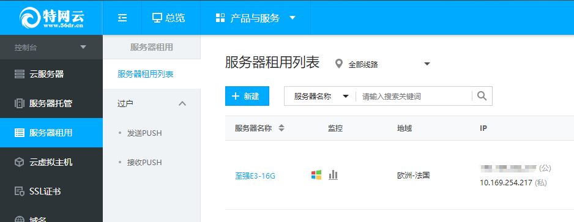The height and width of the screenshot is (222, 574).
Task: Click the Windows OS icon for 至强E3-16G
Action: coord(316,175)
